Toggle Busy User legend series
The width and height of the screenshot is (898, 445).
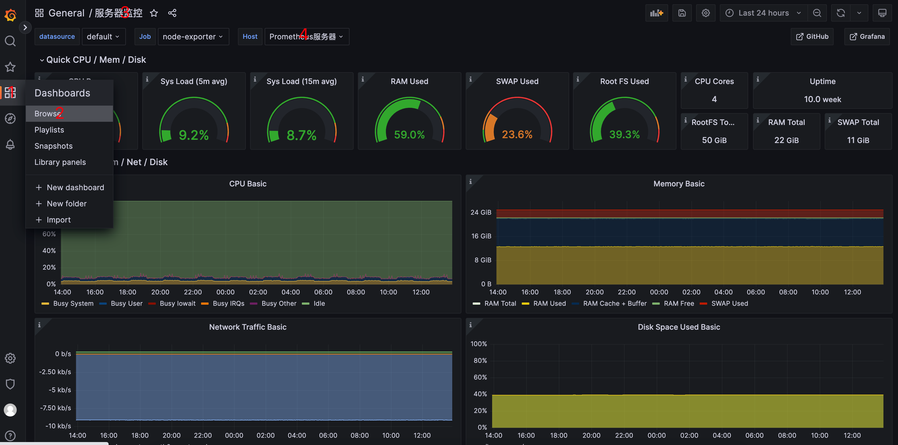pos(127,304)
